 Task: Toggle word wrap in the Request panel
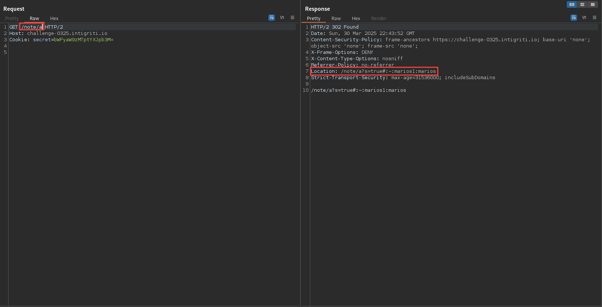(272, 17)
